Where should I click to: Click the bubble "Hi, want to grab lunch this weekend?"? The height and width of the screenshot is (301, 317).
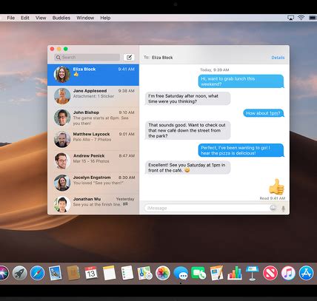pos(241,81)
